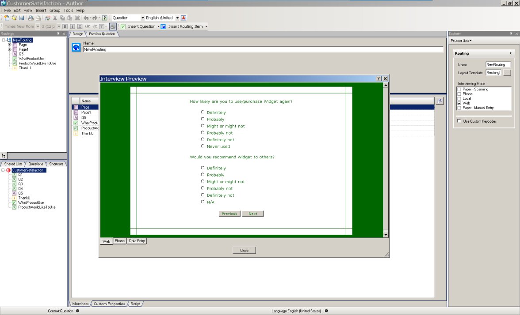This screenshot has height=315, width=520.
Task: Open the Insert Routing Item dropdown arrow
Action: [x=206, y=26]
